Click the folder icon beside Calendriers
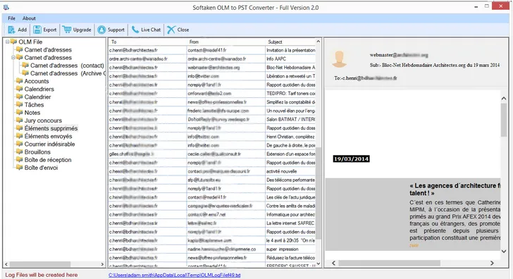This screenshot has width=513, height=279. coord(19,89)
